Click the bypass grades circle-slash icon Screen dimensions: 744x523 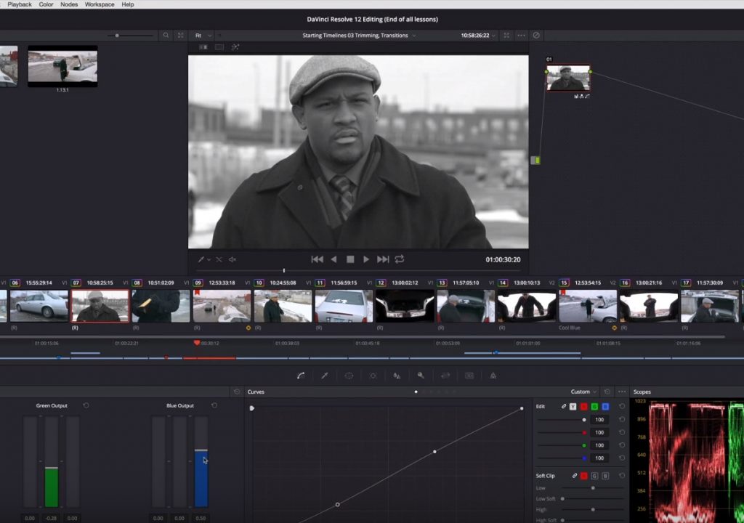click(536, 35)
